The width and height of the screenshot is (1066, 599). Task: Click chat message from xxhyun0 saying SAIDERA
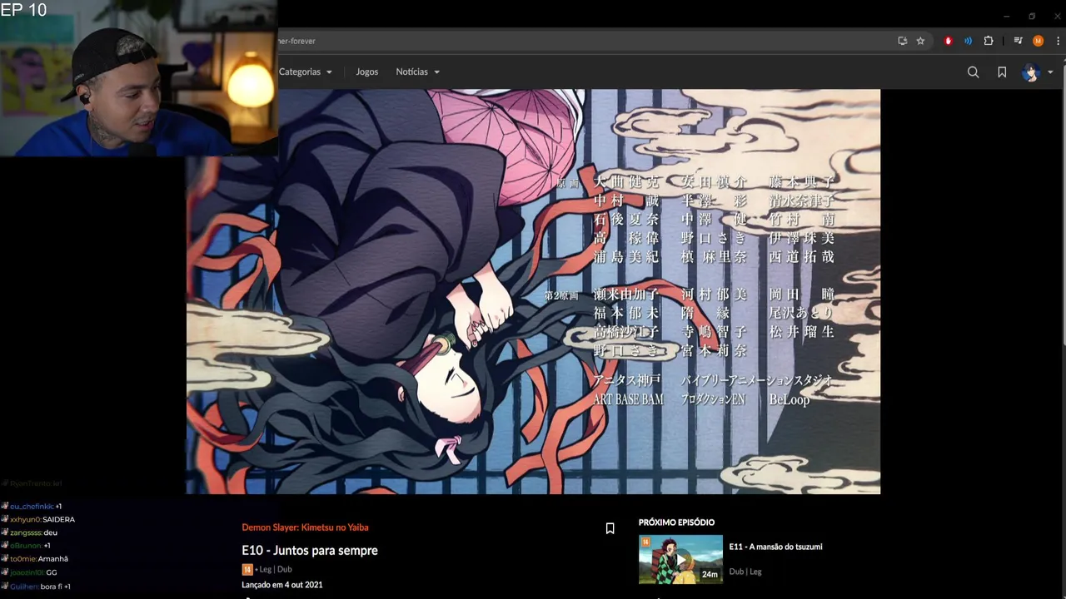[x=38, y=519]
